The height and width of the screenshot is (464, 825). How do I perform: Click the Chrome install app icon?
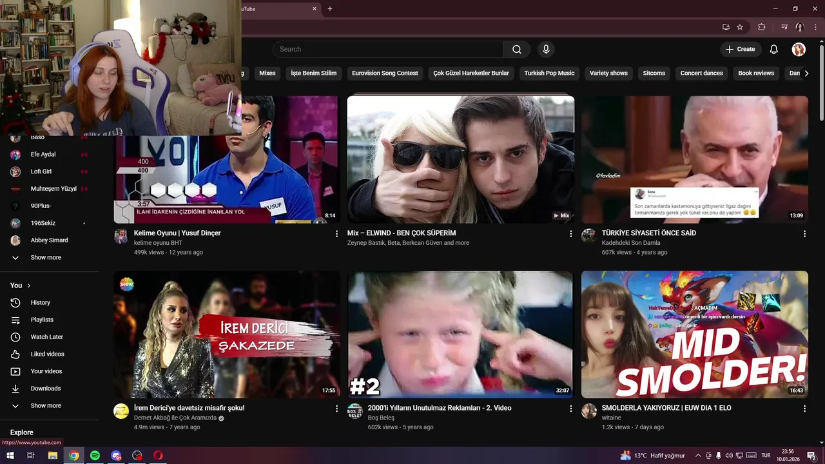pos(726,27)
